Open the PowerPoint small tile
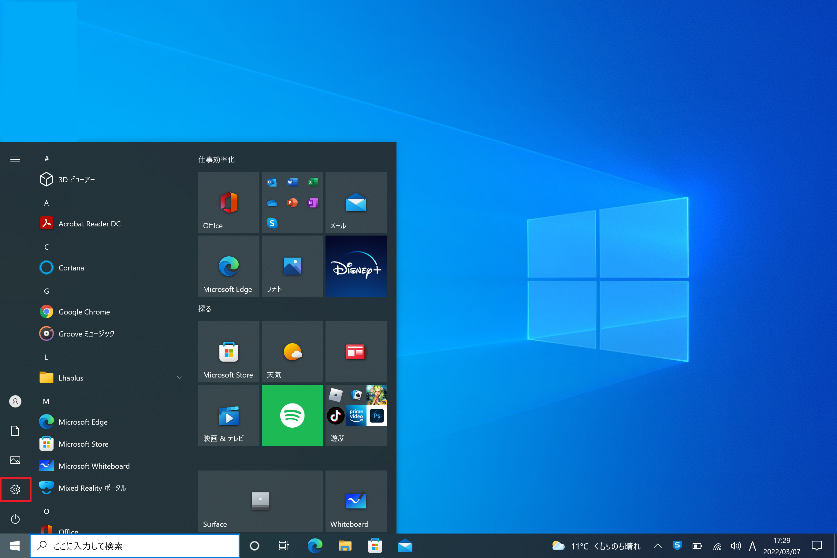The width and height of the screenshot is (837, 558). coord(292,203)
